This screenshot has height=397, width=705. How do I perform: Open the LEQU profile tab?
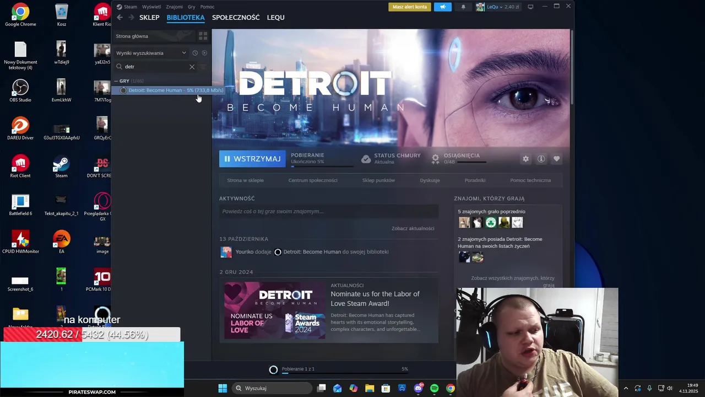[x=276, y=18]
